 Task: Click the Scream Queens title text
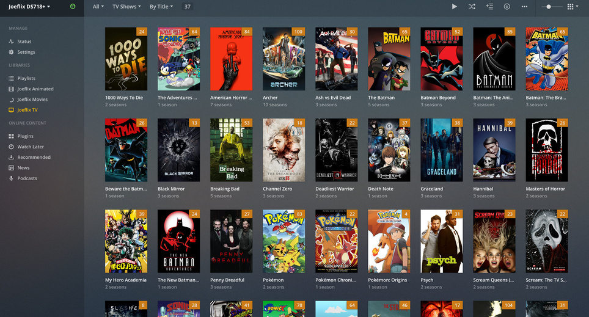494,280
